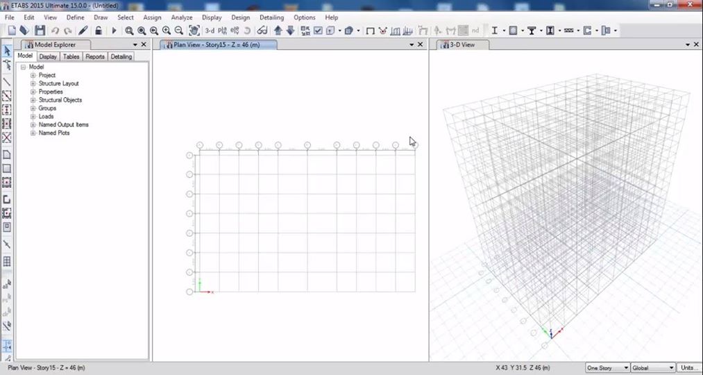Screen dimensions: 703x375
Task: Switch to the Display tab in Model Explorer
Action: point(47,56)
